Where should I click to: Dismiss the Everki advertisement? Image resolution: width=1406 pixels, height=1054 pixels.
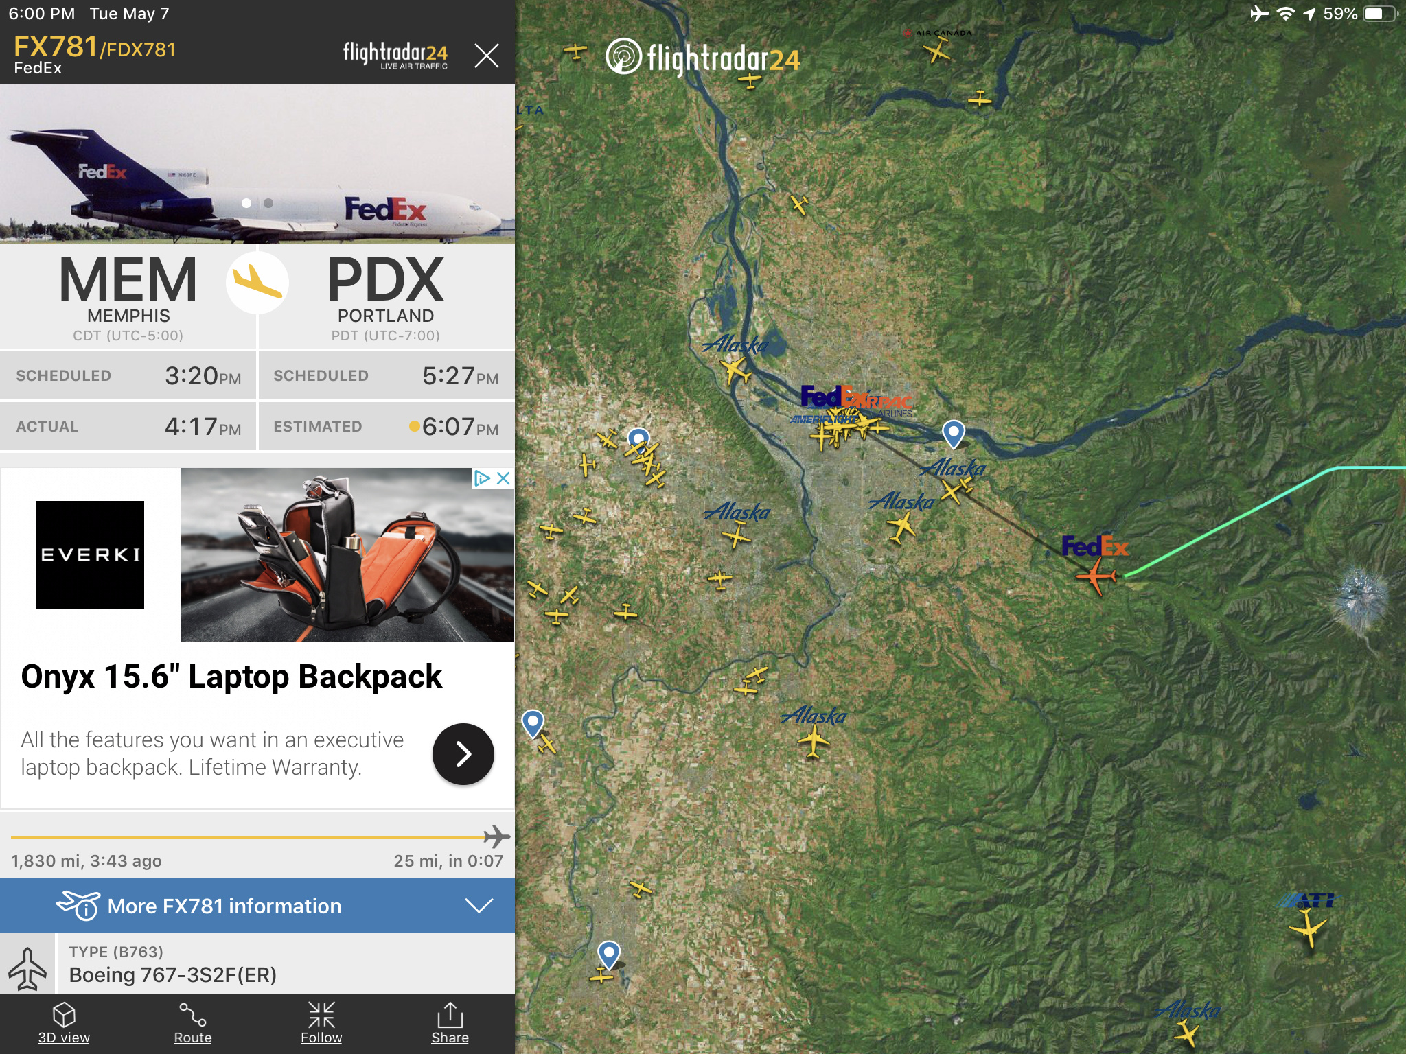(x=503, y=478)
